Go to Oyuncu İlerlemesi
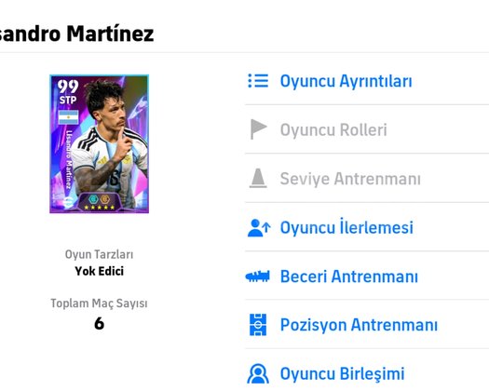 346,227
